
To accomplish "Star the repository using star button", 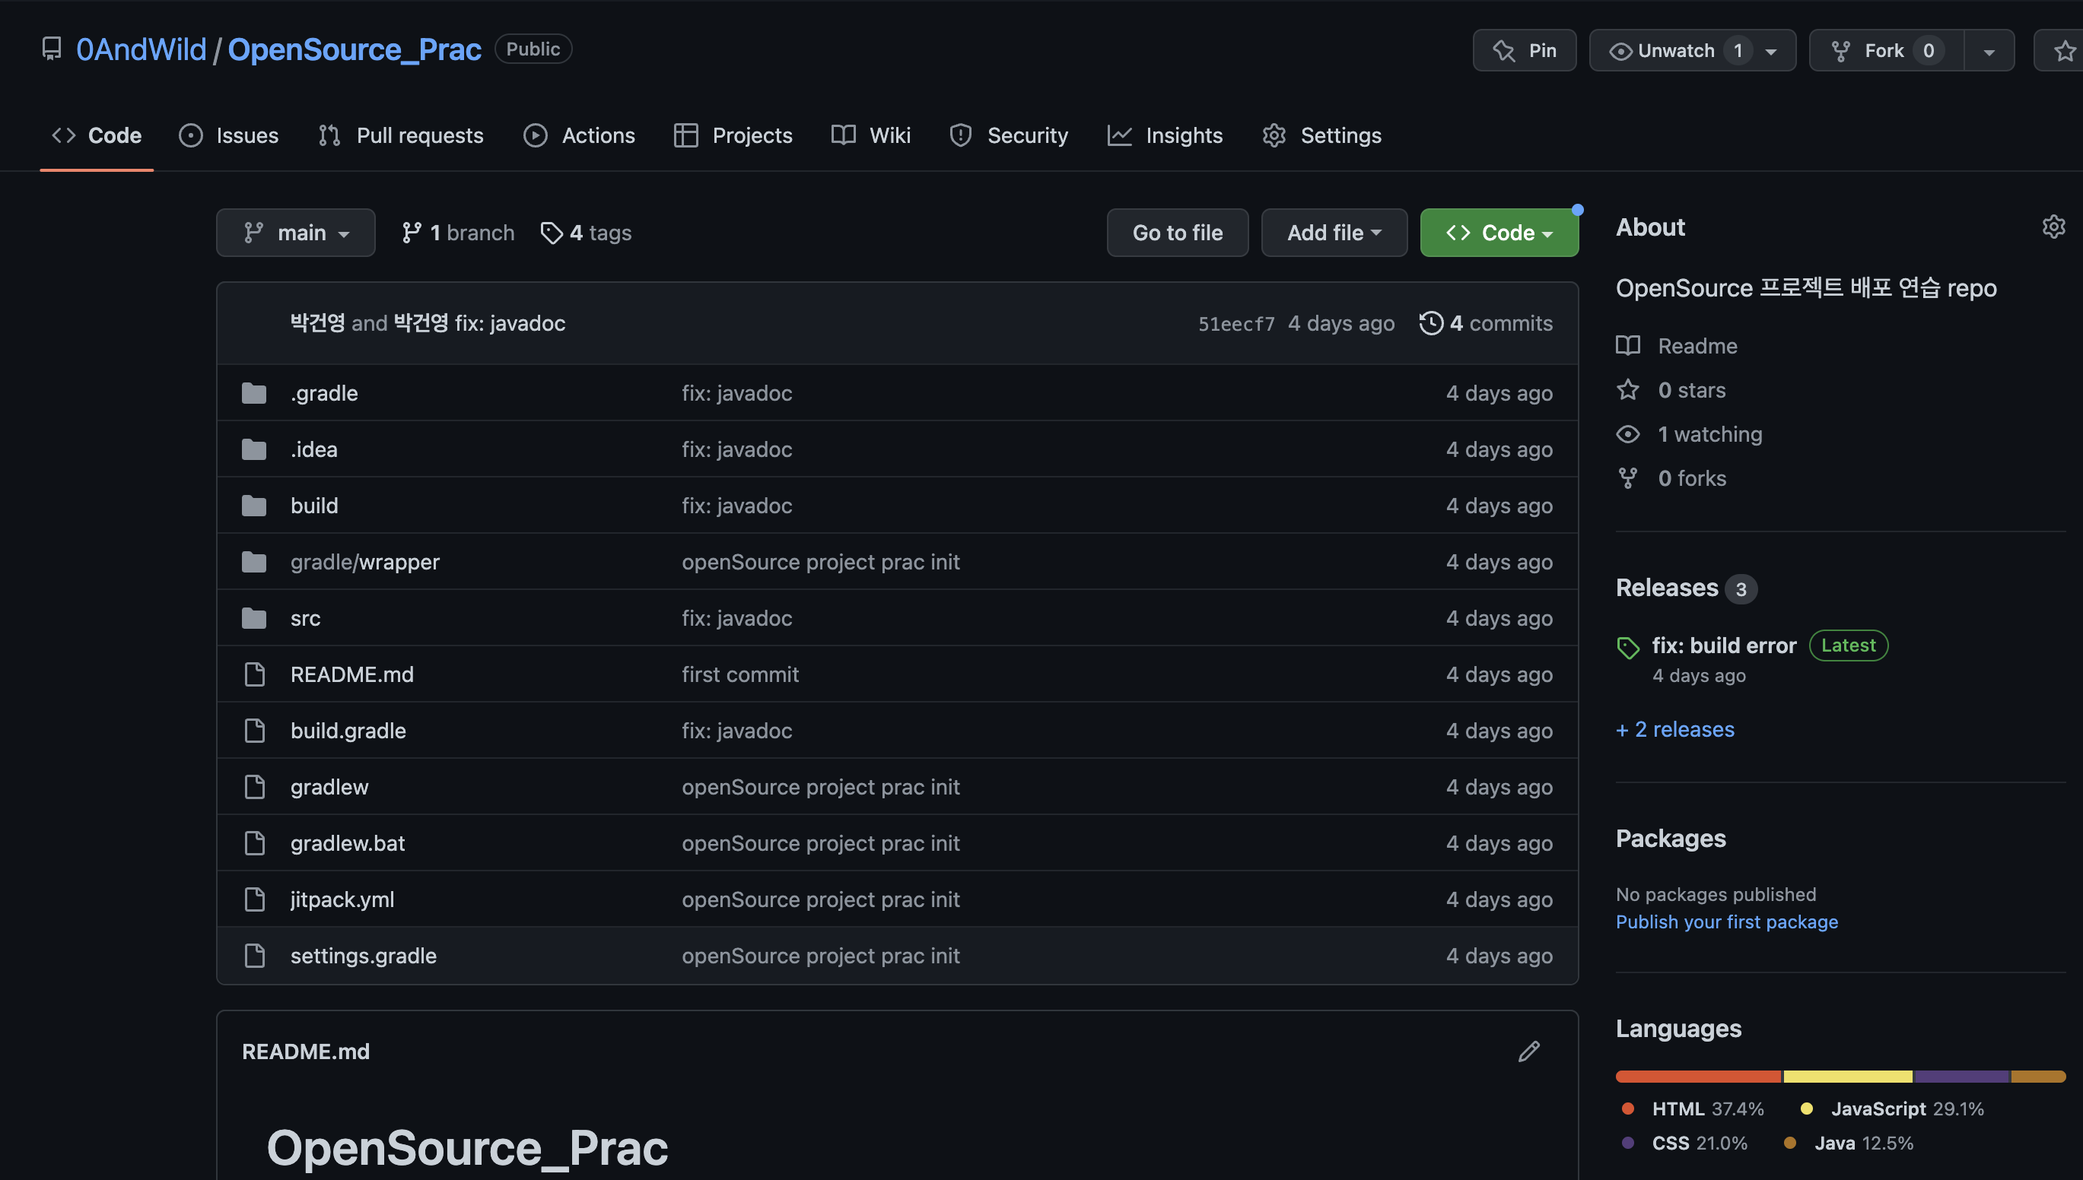I will coord(2062,51).
